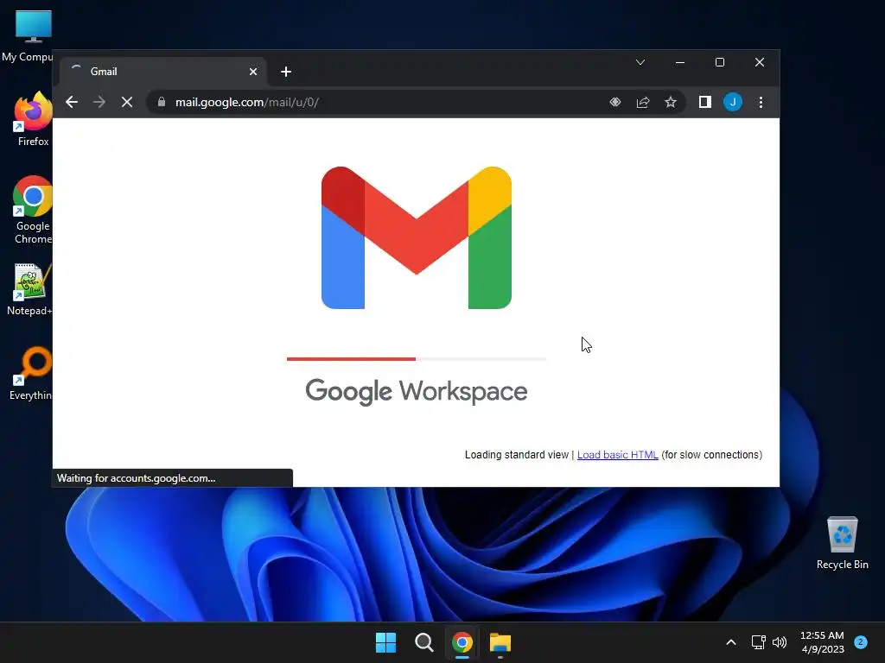
Task: Go back with the browser back arrow
Action: click(x=72, y=102)
